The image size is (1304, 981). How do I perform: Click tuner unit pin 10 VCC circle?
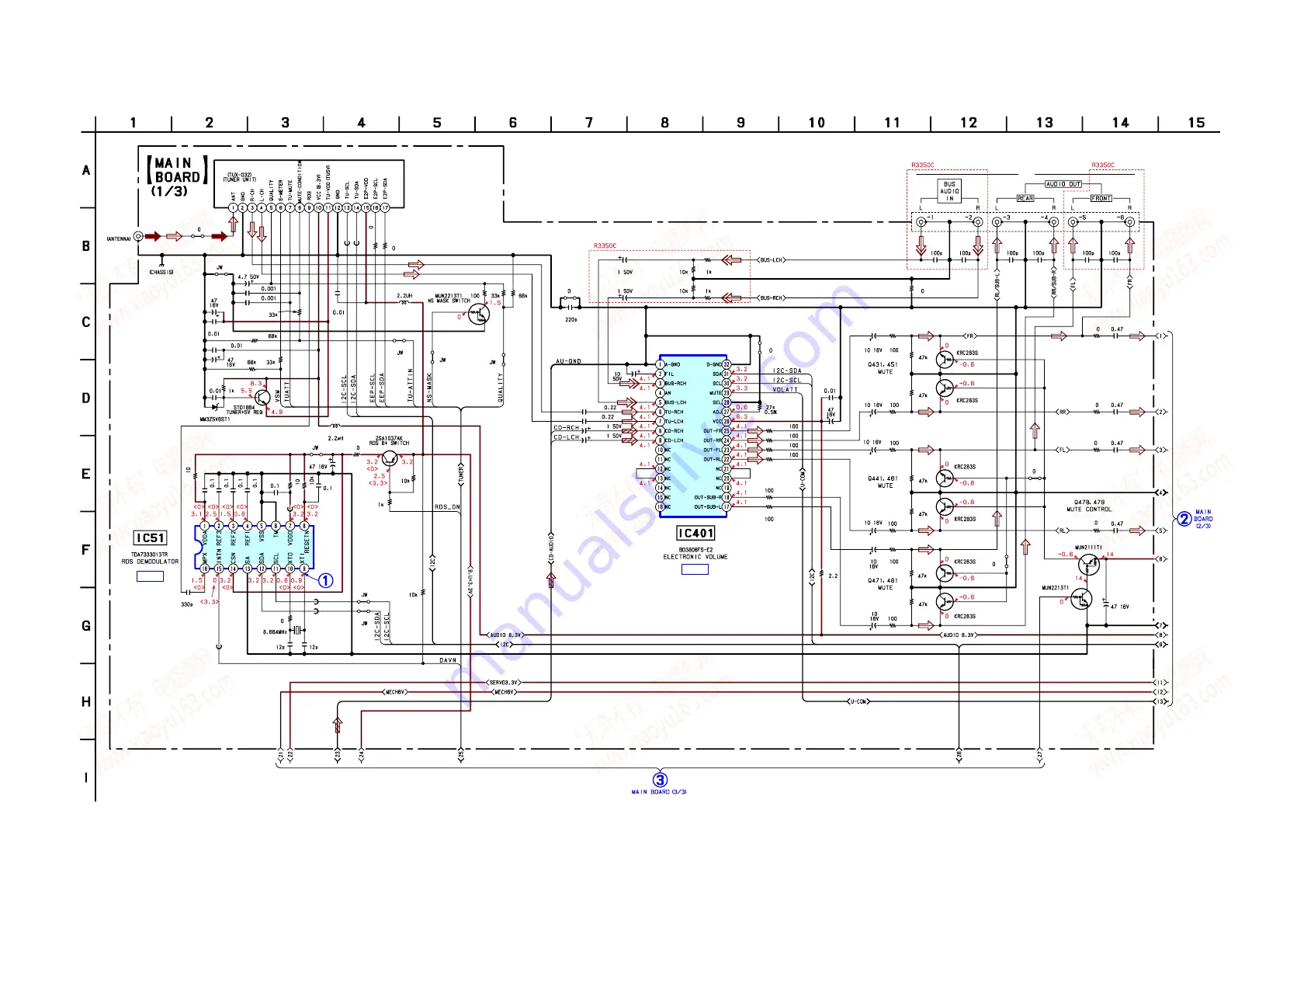318,207
